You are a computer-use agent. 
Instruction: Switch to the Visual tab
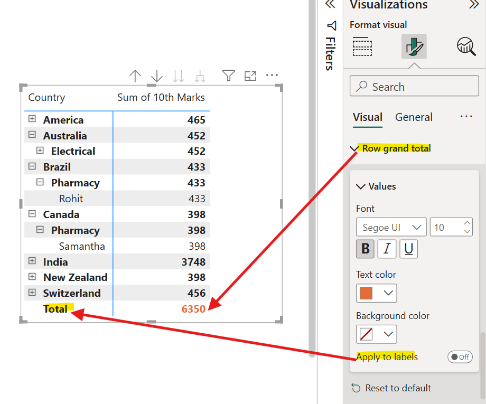point(367,117)
